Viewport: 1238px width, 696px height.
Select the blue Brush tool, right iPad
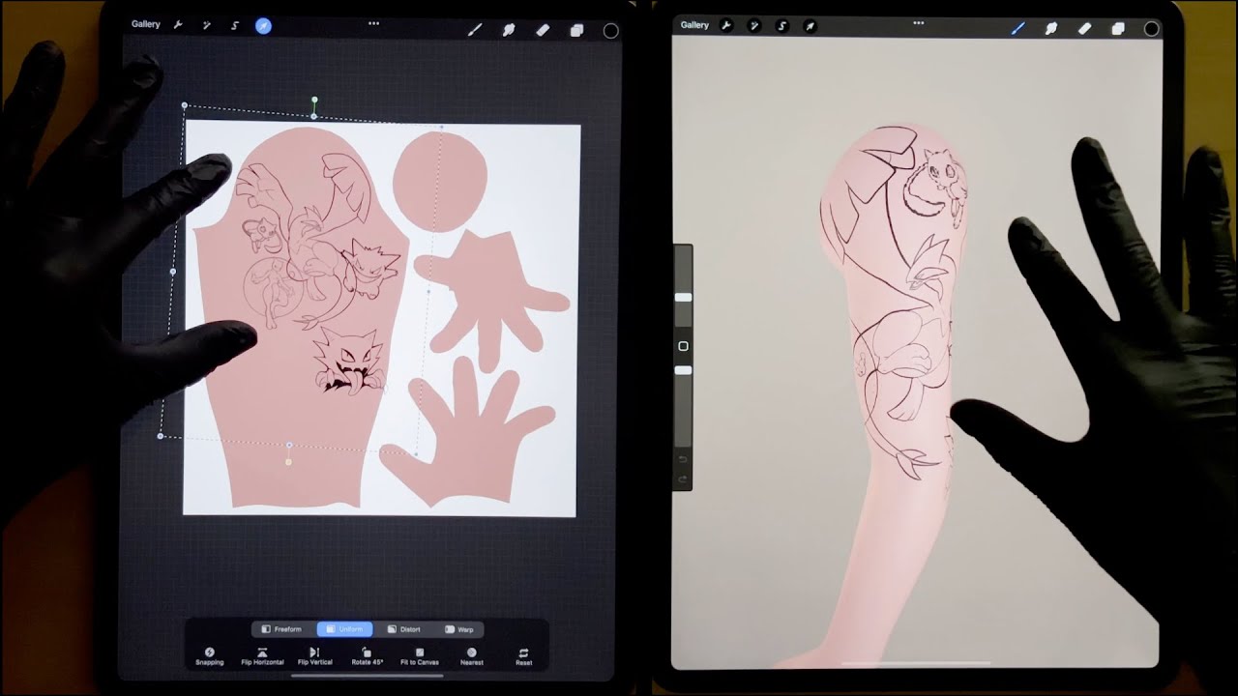1017,29
